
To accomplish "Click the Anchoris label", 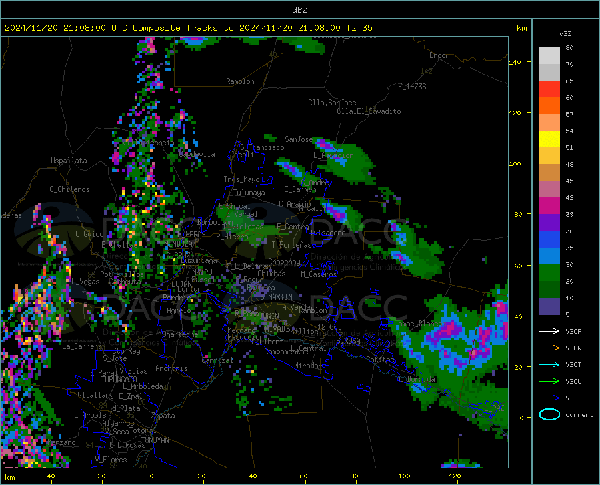I will point(171,368).
